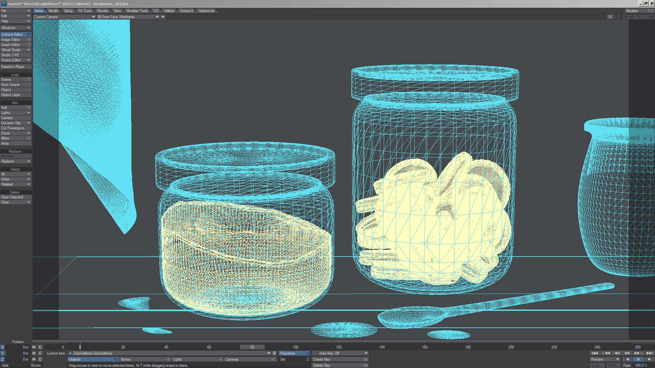Switch to Bones edit mode

tap(146, 359)
